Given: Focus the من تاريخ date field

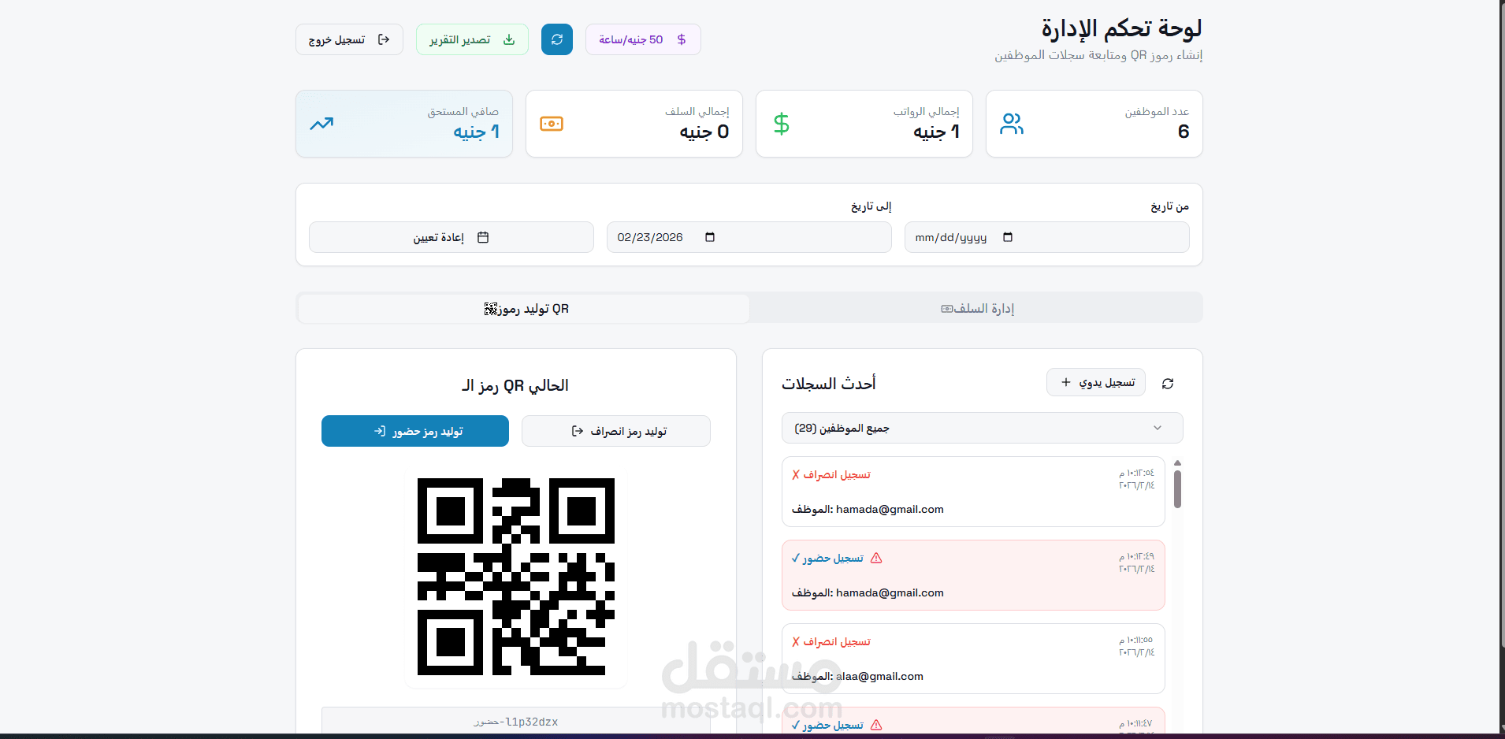Looking at the screenshot, I should [1046, 237].
